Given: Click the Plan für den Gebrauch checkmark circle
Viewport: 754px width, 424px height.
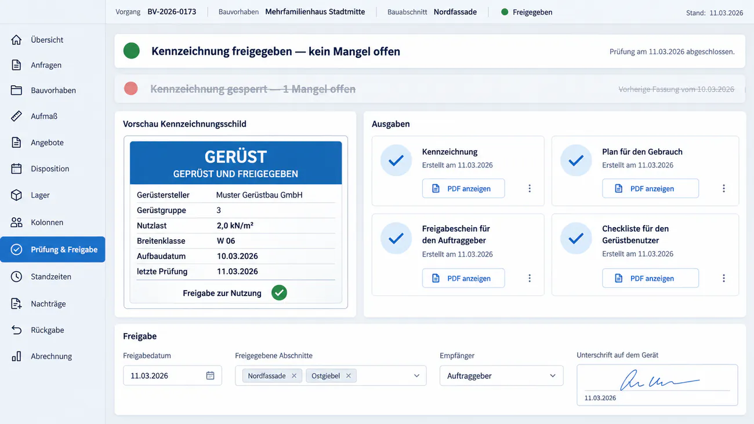Looking at the screenshot, I should (x=576, y=160).
